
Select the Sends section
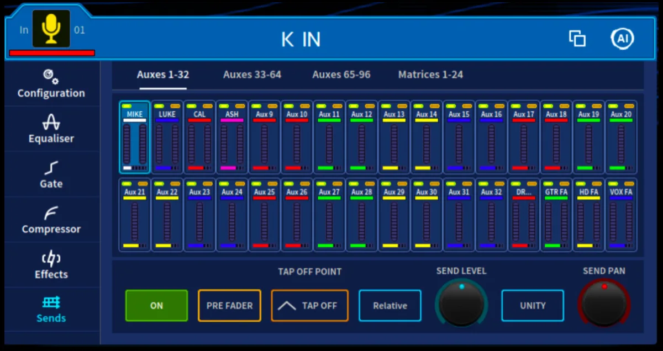click(51, 310)
